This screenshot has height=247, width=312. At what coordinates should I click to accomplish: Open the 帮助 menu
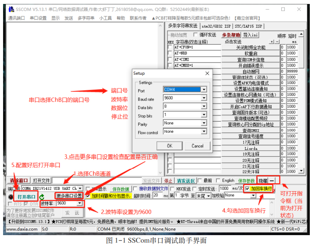click(x=121, y=18)
